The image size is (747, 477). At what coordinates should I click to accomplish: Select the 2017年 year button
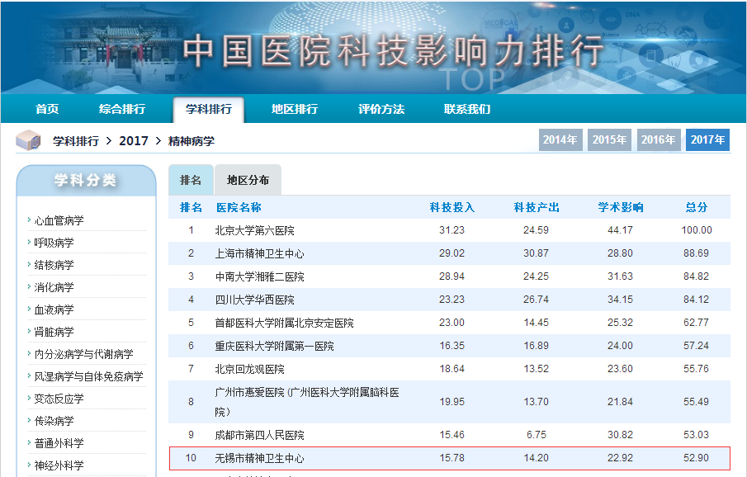tap(707, 140)
